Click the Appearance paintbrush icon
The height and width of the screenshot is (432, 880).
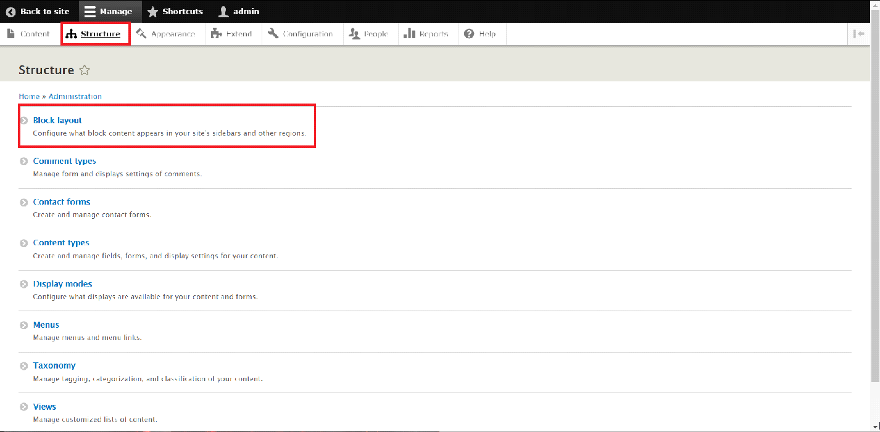click(x=141, y=34)
